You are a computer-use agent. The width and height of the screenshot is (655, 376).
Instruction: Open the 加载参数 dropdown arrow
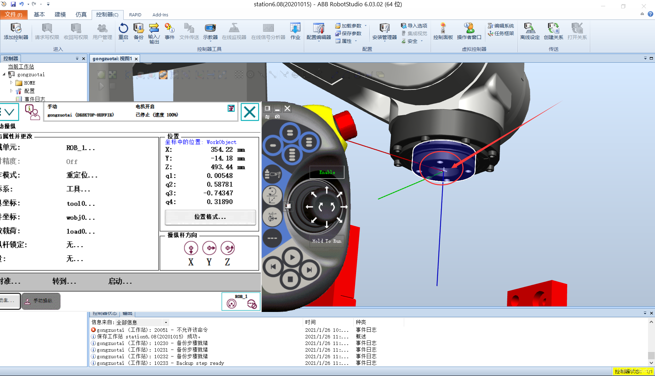(365, 26)
